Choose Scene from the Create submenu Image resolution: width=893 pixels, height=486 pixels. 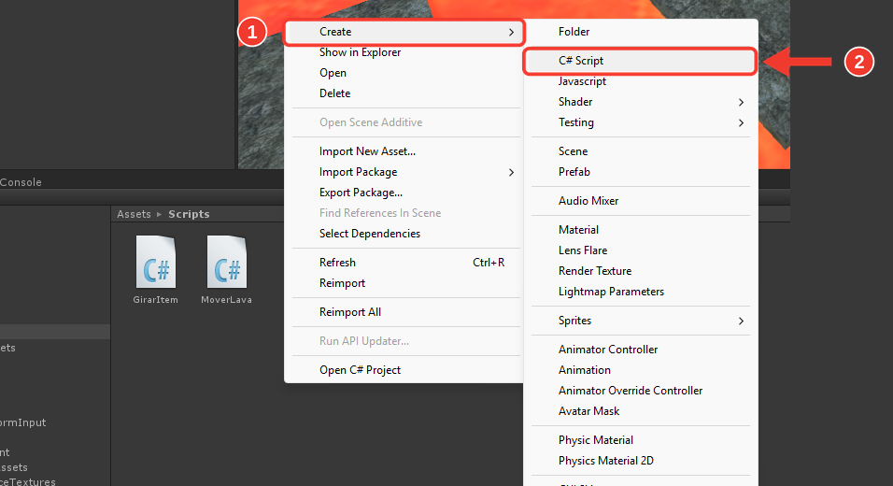[x=640, y=151]
